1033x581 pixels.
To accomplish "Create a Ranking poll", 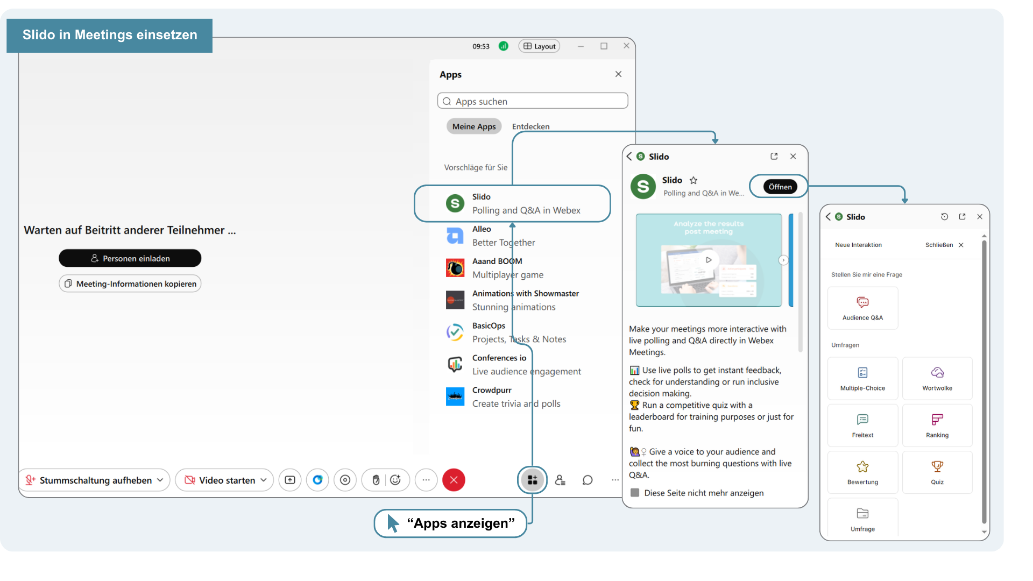I will [x=937, y=425].
